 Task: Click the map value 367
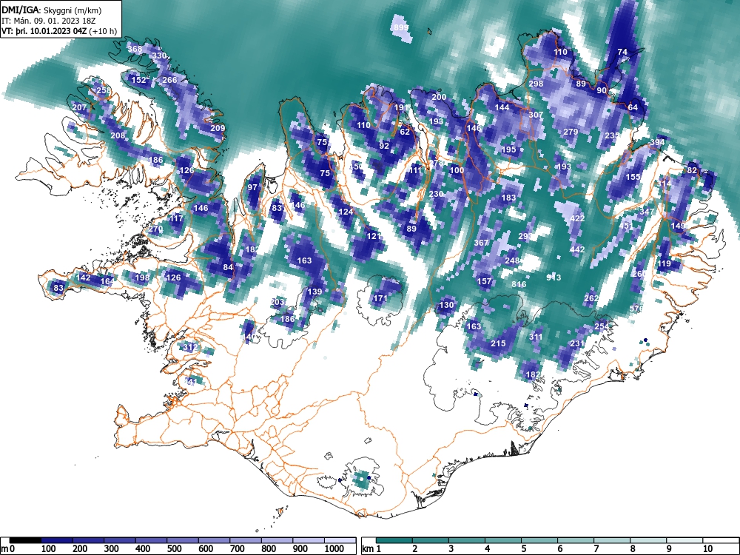coord(481,243)
